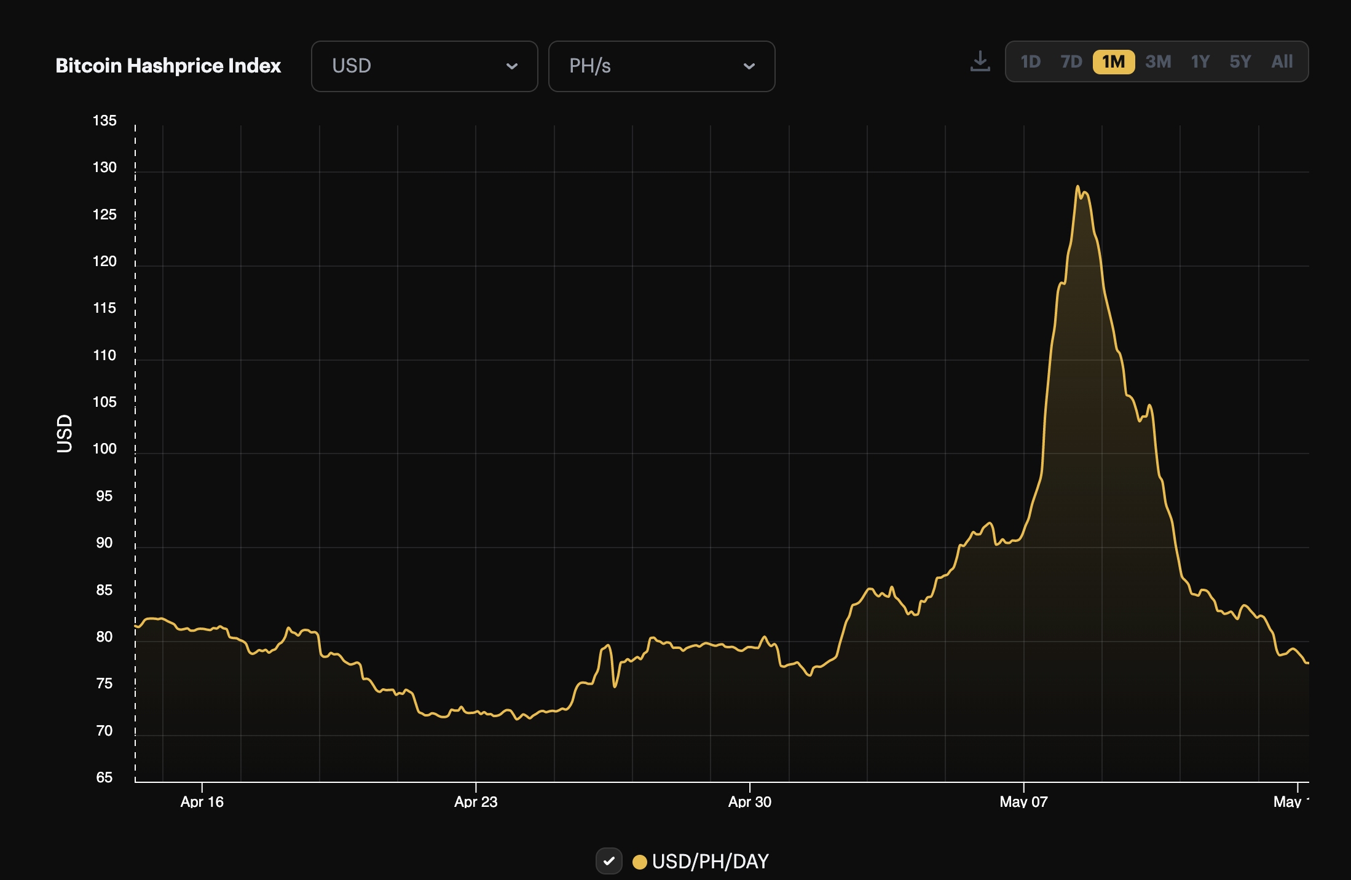Expand the chevron on the PH/s selector
Image resolution: width=1351 pixels, height=880 pixels.
tap(749, 66)
